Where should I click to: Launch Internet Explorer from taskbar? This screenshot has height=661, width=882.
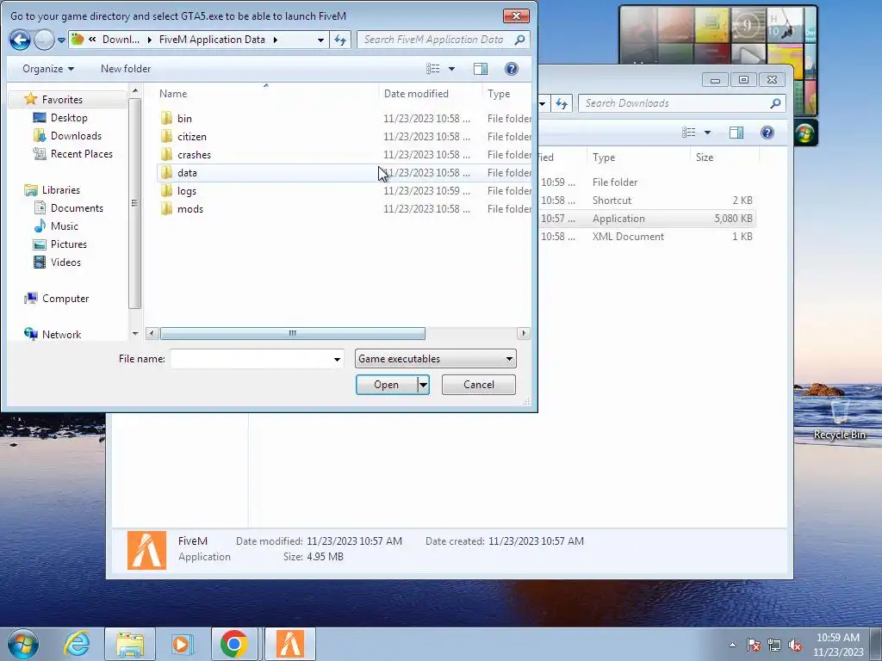(x=77, y=644)
